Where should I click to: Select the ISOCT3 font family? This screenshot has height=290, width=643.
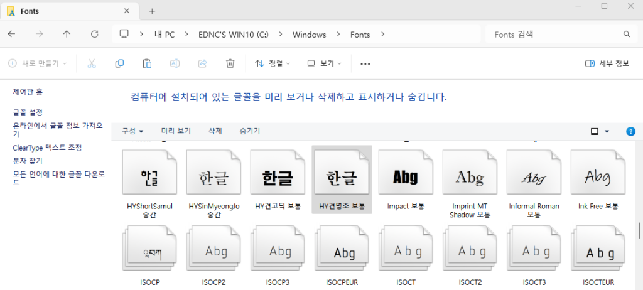[x=534, y=254]
